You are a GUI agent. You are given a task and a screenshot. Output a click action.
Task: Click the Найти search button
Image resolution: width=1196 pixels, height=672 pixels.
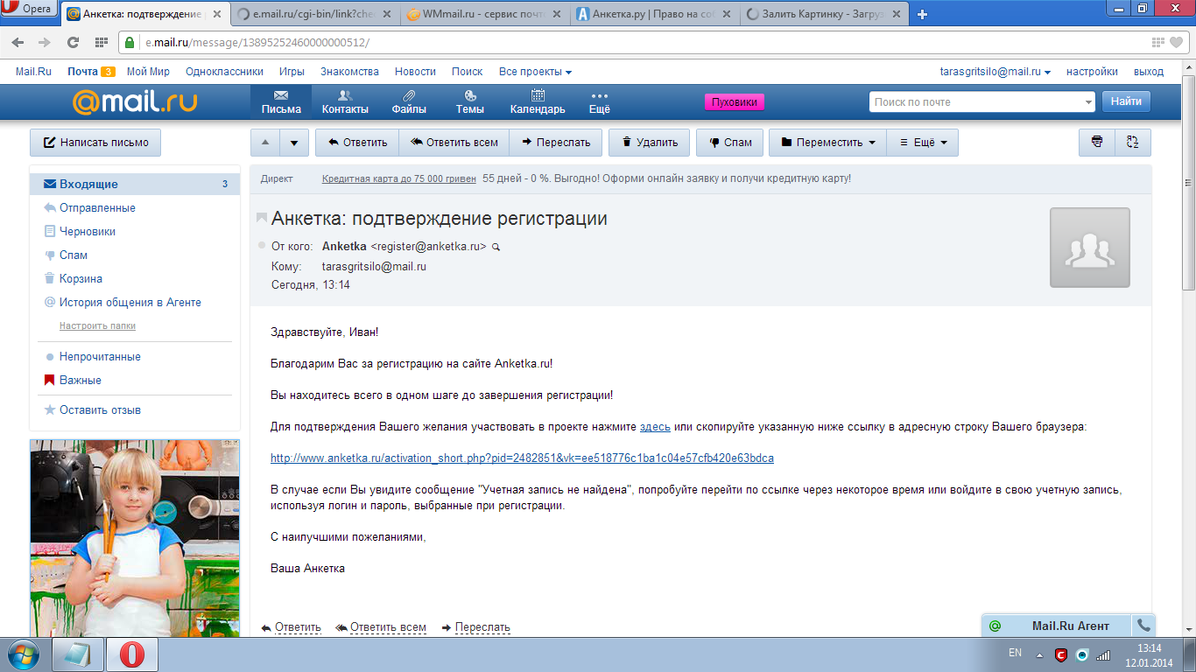click(1126, 101)
